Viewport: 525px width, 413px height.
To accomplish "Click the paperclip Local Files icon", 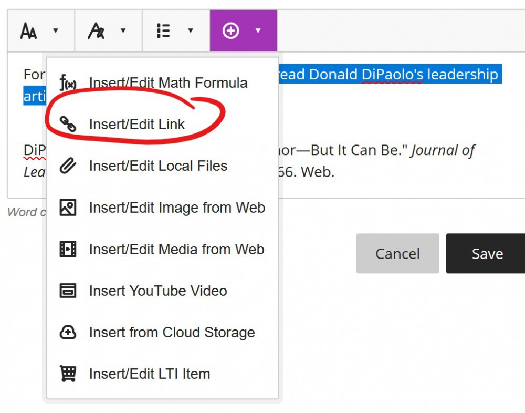I will point(68,166).
